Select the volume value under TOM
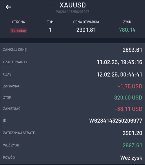The height and width of the screenshot is (165, 145). tap(50, 30)
